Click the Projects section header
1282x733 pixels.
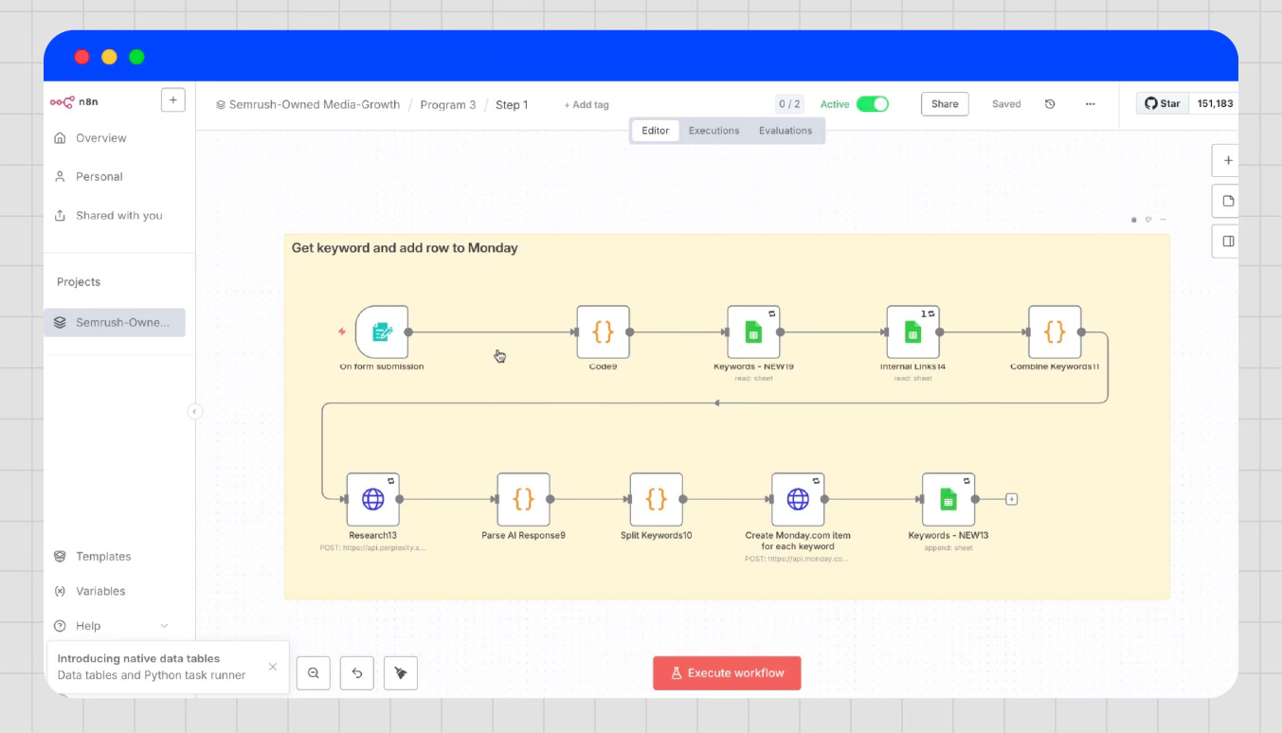(79, 282)
